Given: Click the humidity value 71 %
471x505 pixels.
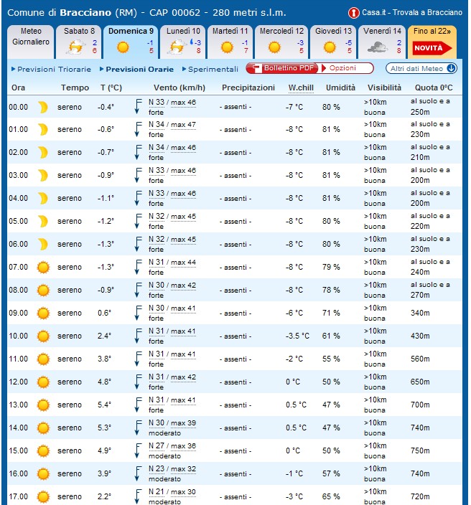Looking at the screenshot, I should (x=331, y=313).
